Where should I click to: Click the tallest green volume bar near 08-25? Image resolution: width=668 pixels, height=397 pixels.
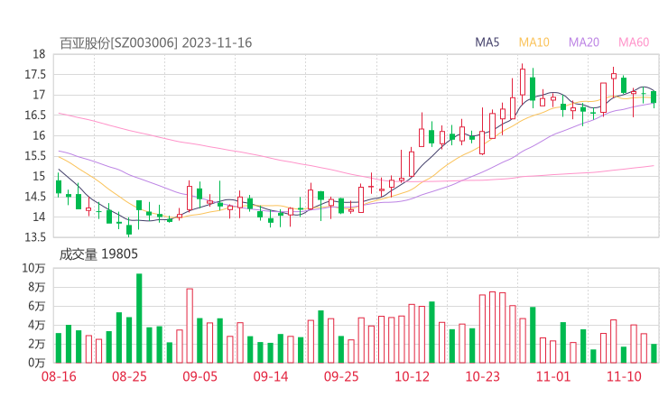point(139,319)
